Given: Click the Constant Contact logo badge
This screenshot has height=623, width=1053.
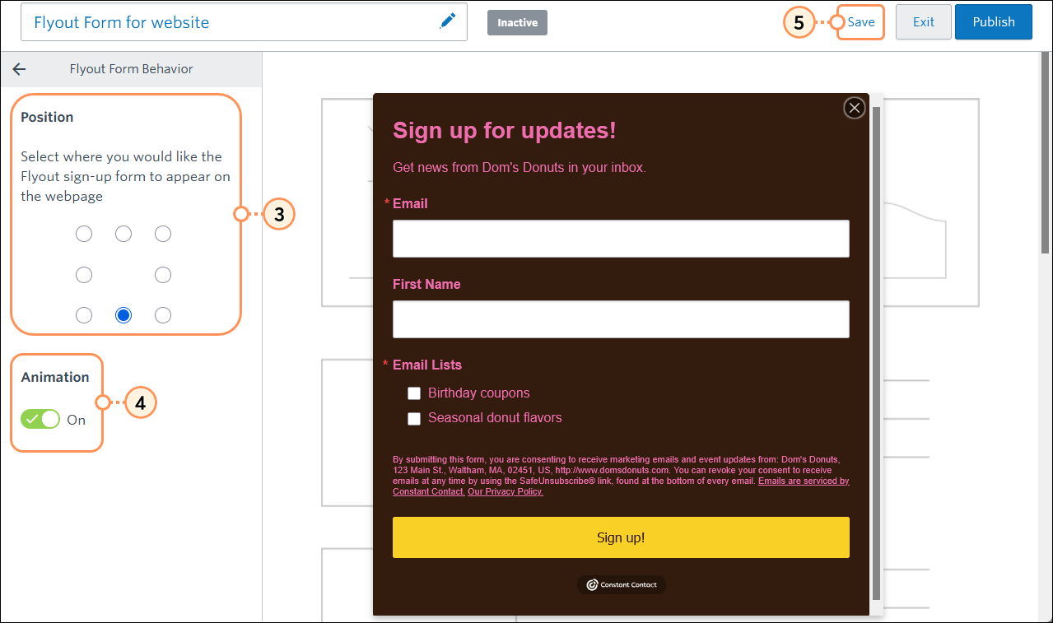Looking at the screenshot, I should point(621,584).
